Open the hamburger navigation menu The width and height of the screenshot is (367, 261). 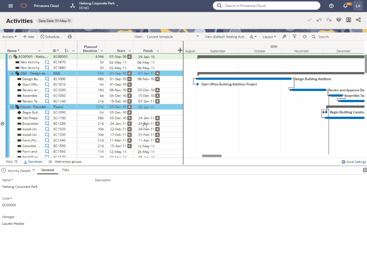(x=11, y=6)
